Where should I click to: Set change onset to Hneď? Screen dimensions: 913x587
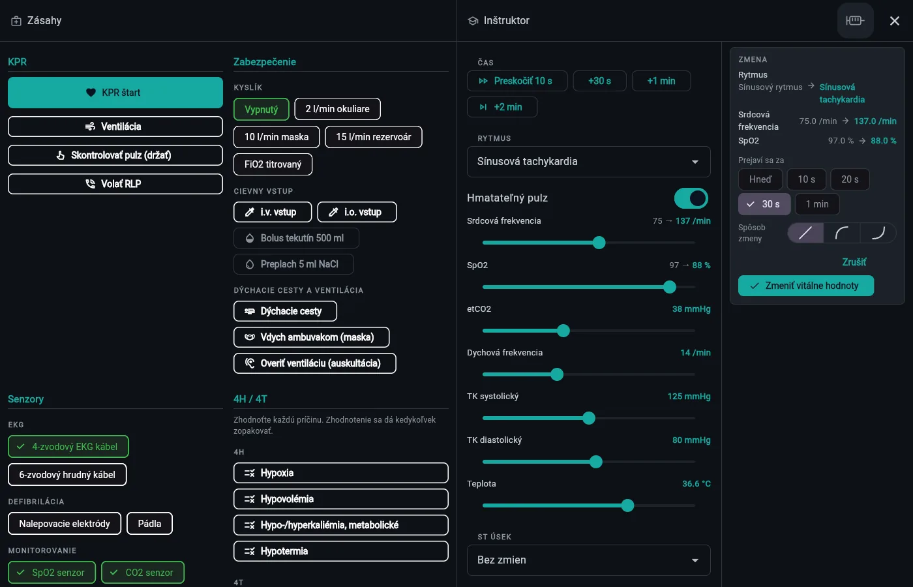click(x=760, y=179)
